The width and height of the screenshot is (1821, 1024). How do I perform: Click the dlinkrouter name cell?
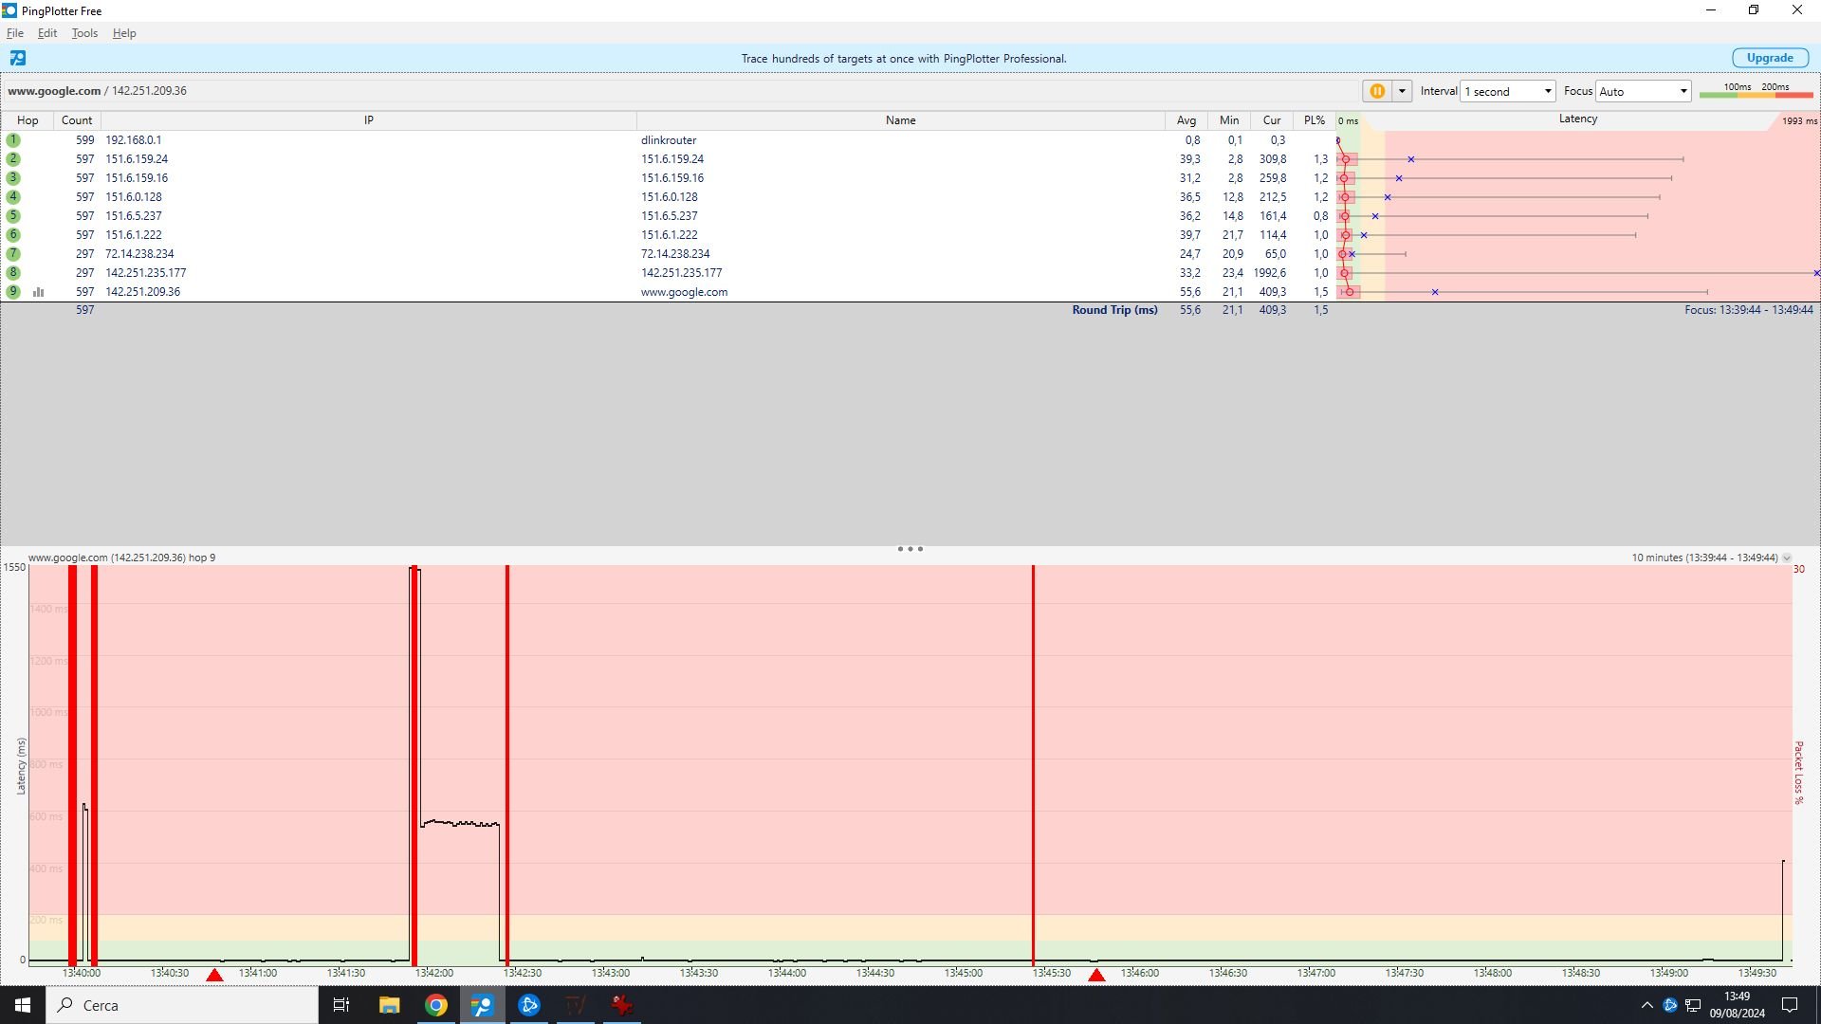pos(669,140)
